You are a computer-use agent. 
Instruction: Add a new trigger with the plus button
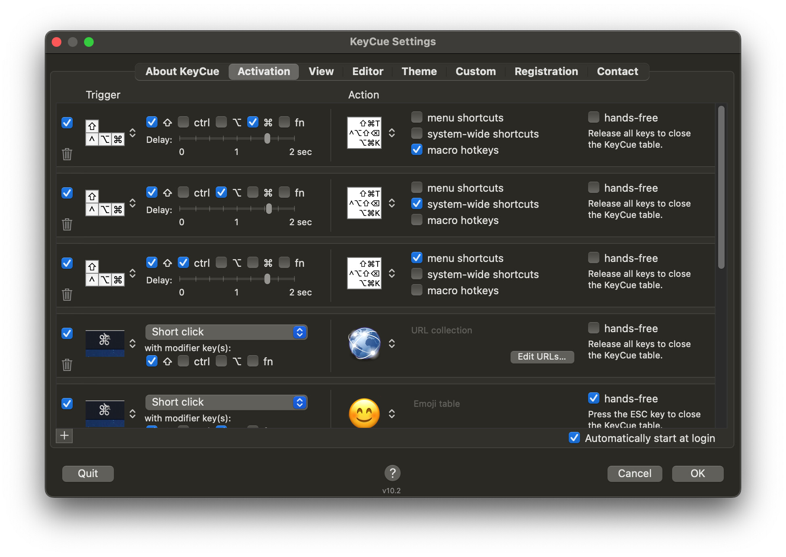64,436
